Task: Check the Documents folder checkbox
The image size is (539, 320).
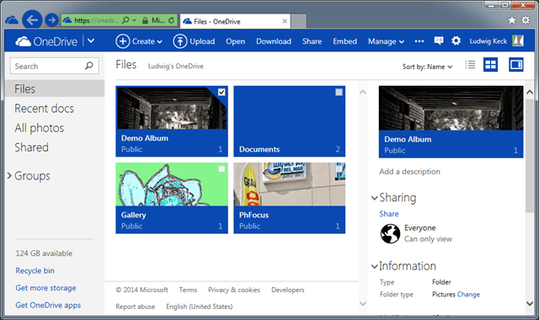Action: 339,92
